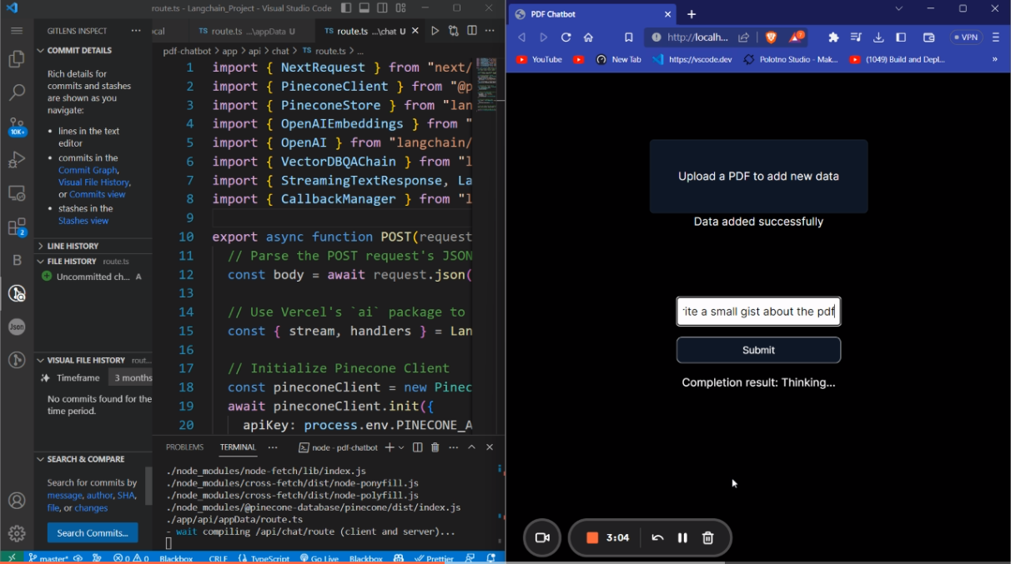Screen dimensions: 1011x564
Task: Click the Go Live status bar item
Action: pyautogui.click(x=319, y=558)
